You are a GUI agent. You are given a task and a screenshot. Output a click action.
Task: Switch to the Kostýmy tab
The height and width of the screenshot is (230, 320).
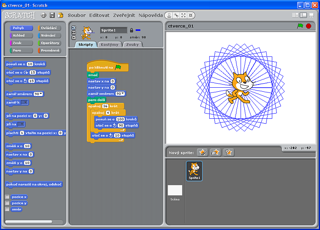(110, 45)
